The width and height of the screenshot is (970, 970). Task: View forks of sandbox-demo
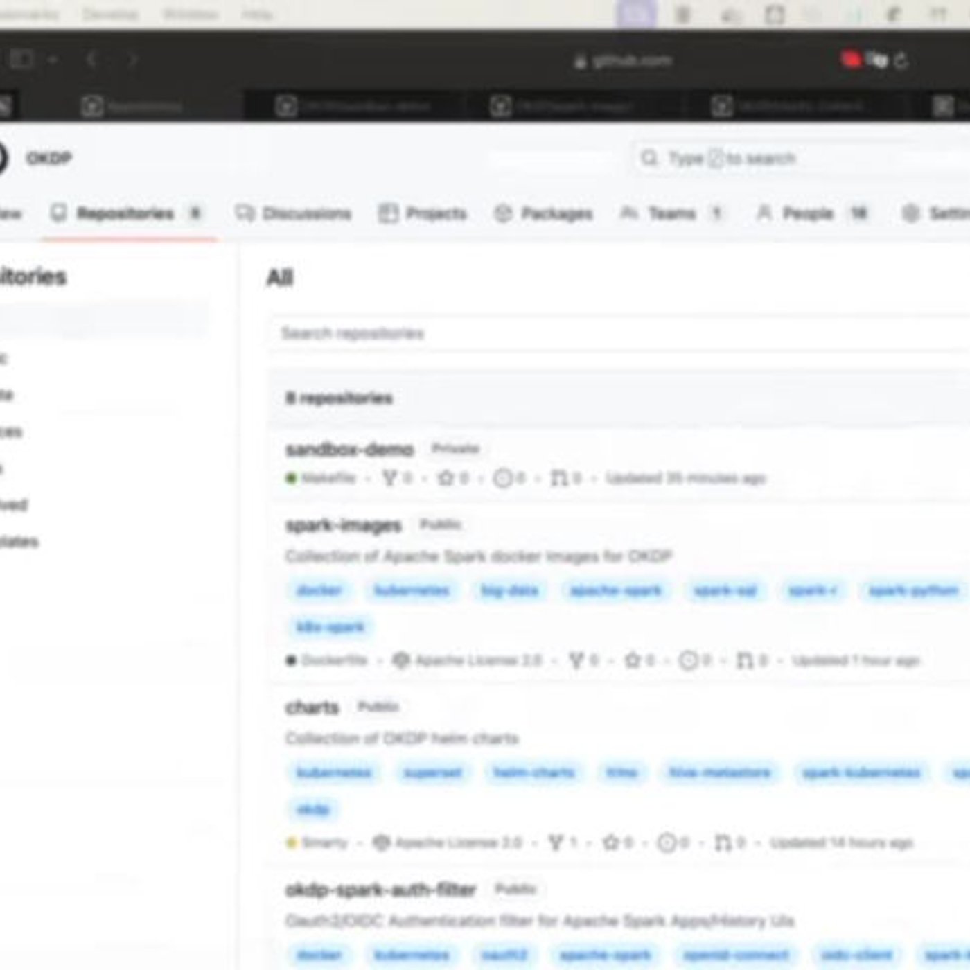pos(398,478)
